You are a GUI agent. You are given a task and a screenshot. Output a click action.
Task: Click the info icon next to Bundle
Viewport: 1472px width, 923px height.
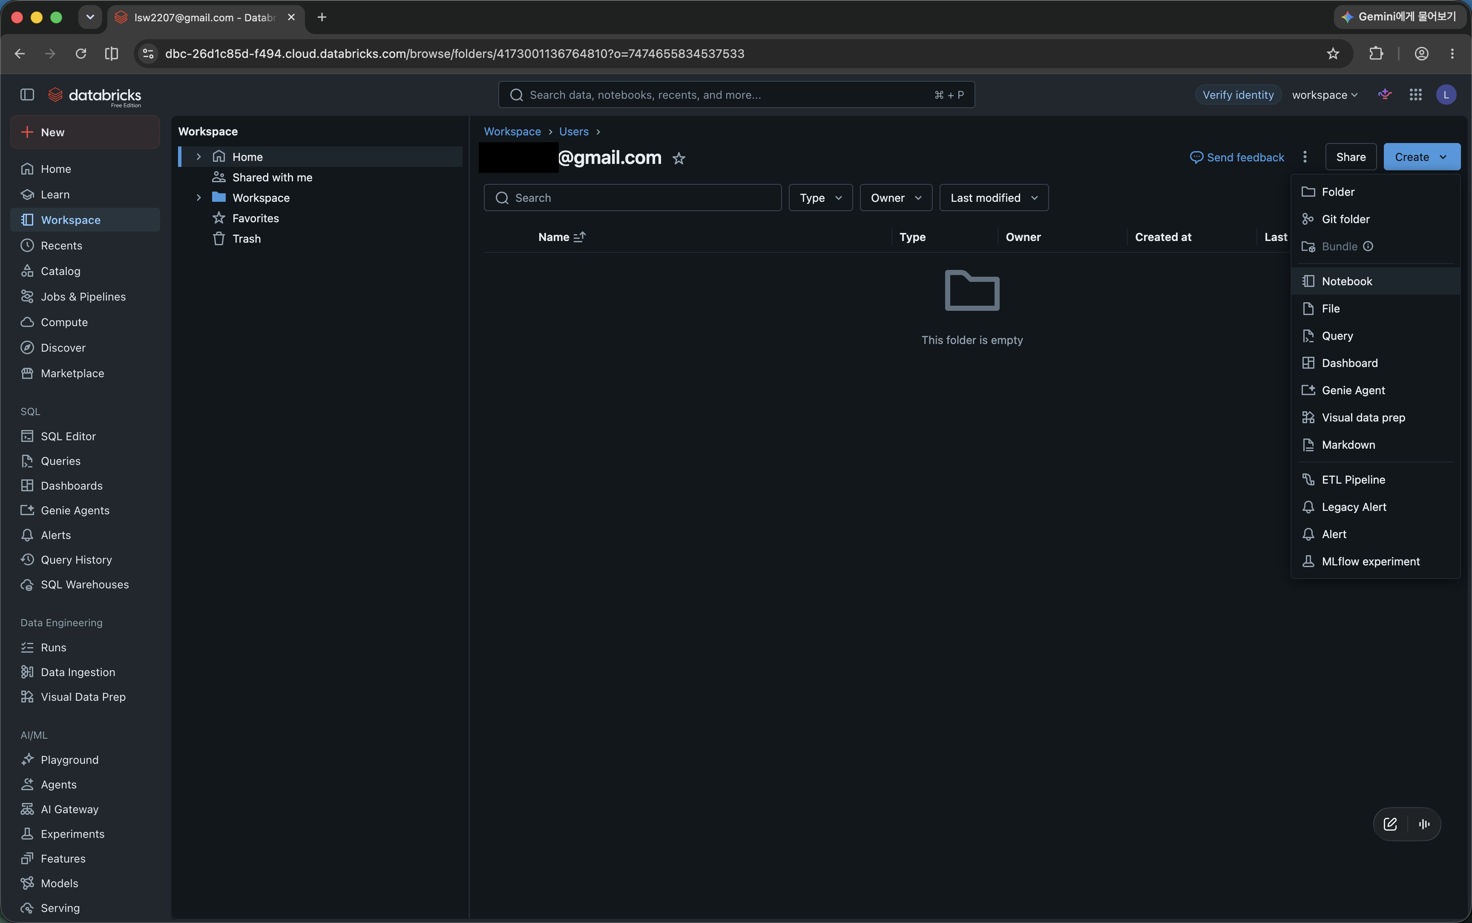pyautogui.click(x=1368, y=247)
